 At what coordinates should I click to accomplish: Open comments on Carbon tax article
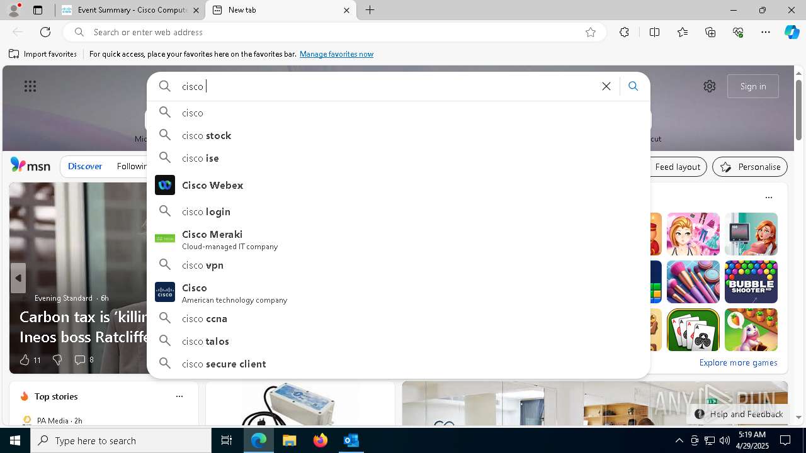[x=84, y=360]
